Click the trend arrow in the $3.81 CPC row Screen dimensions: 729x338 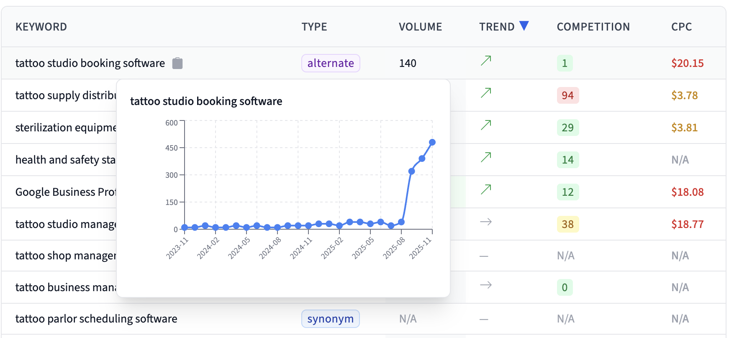pos(486,125)
